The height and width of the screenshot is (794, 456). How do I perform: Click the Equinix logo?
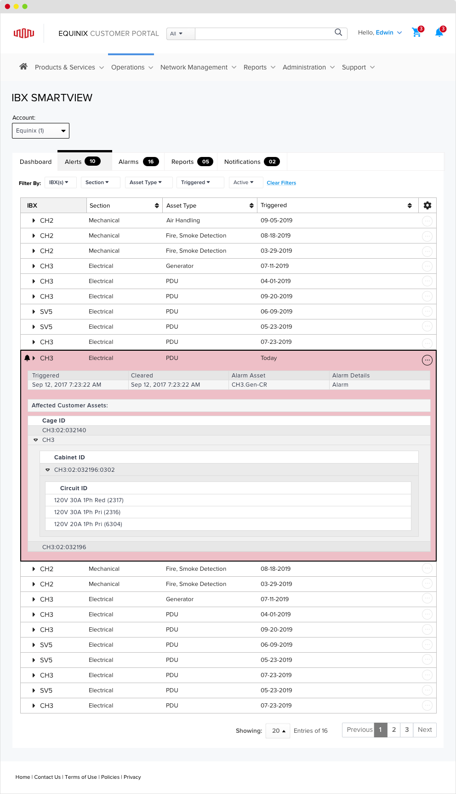[x=24, y=33]
